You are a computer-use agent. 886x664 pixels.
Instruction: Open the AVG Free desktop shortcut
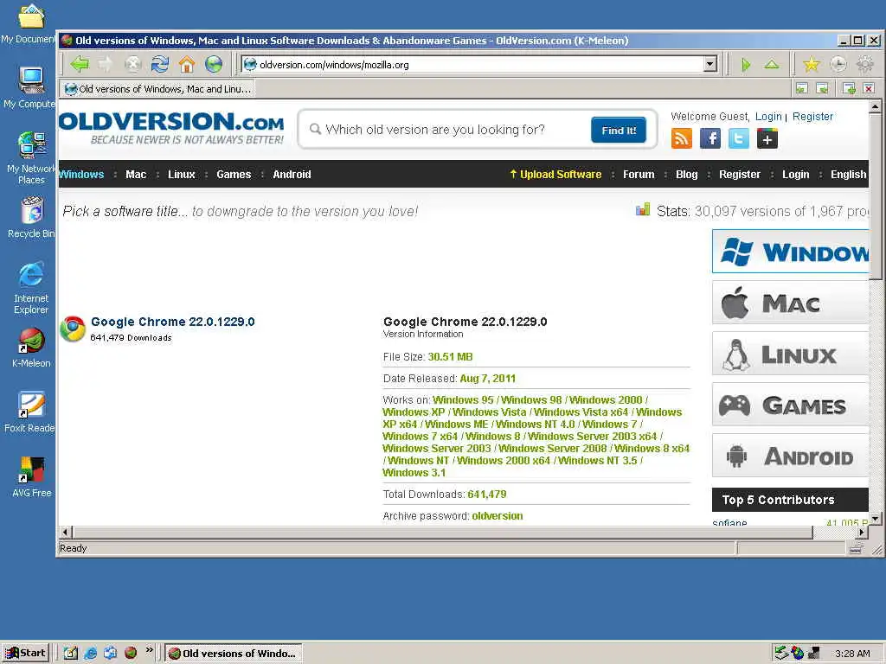(32, 477)
